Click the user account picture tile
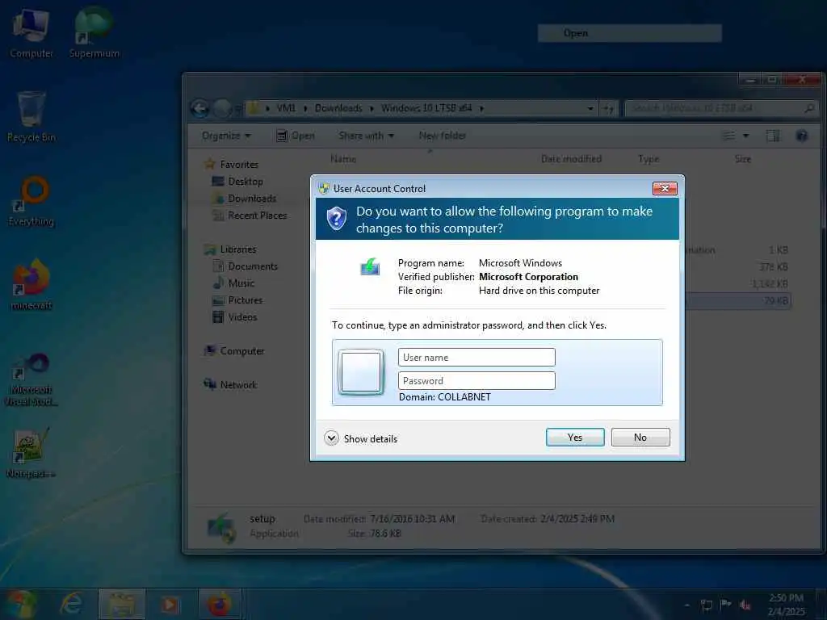 coord(361,372)
